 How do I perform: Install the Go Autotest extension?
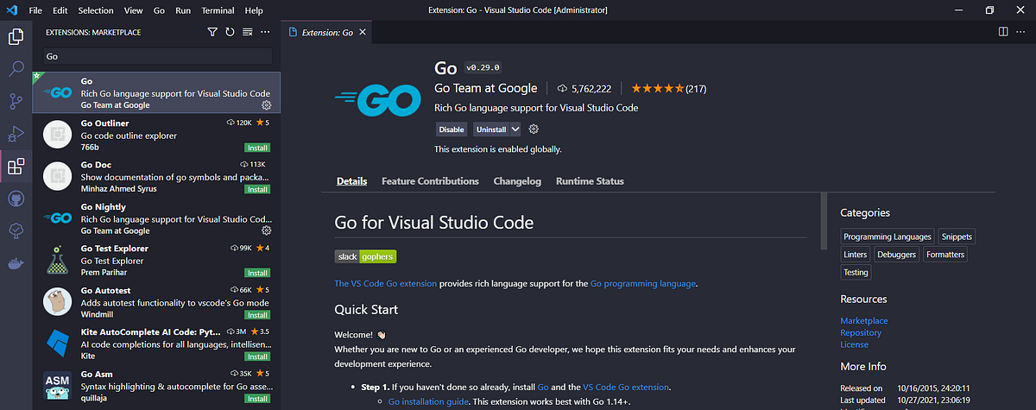[x=257, y=315]
